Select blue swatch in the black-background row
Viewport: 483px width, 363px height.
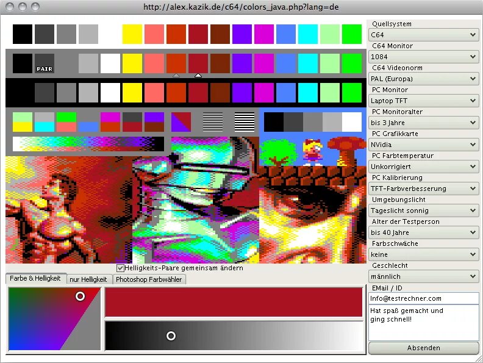tap(286, 93)
